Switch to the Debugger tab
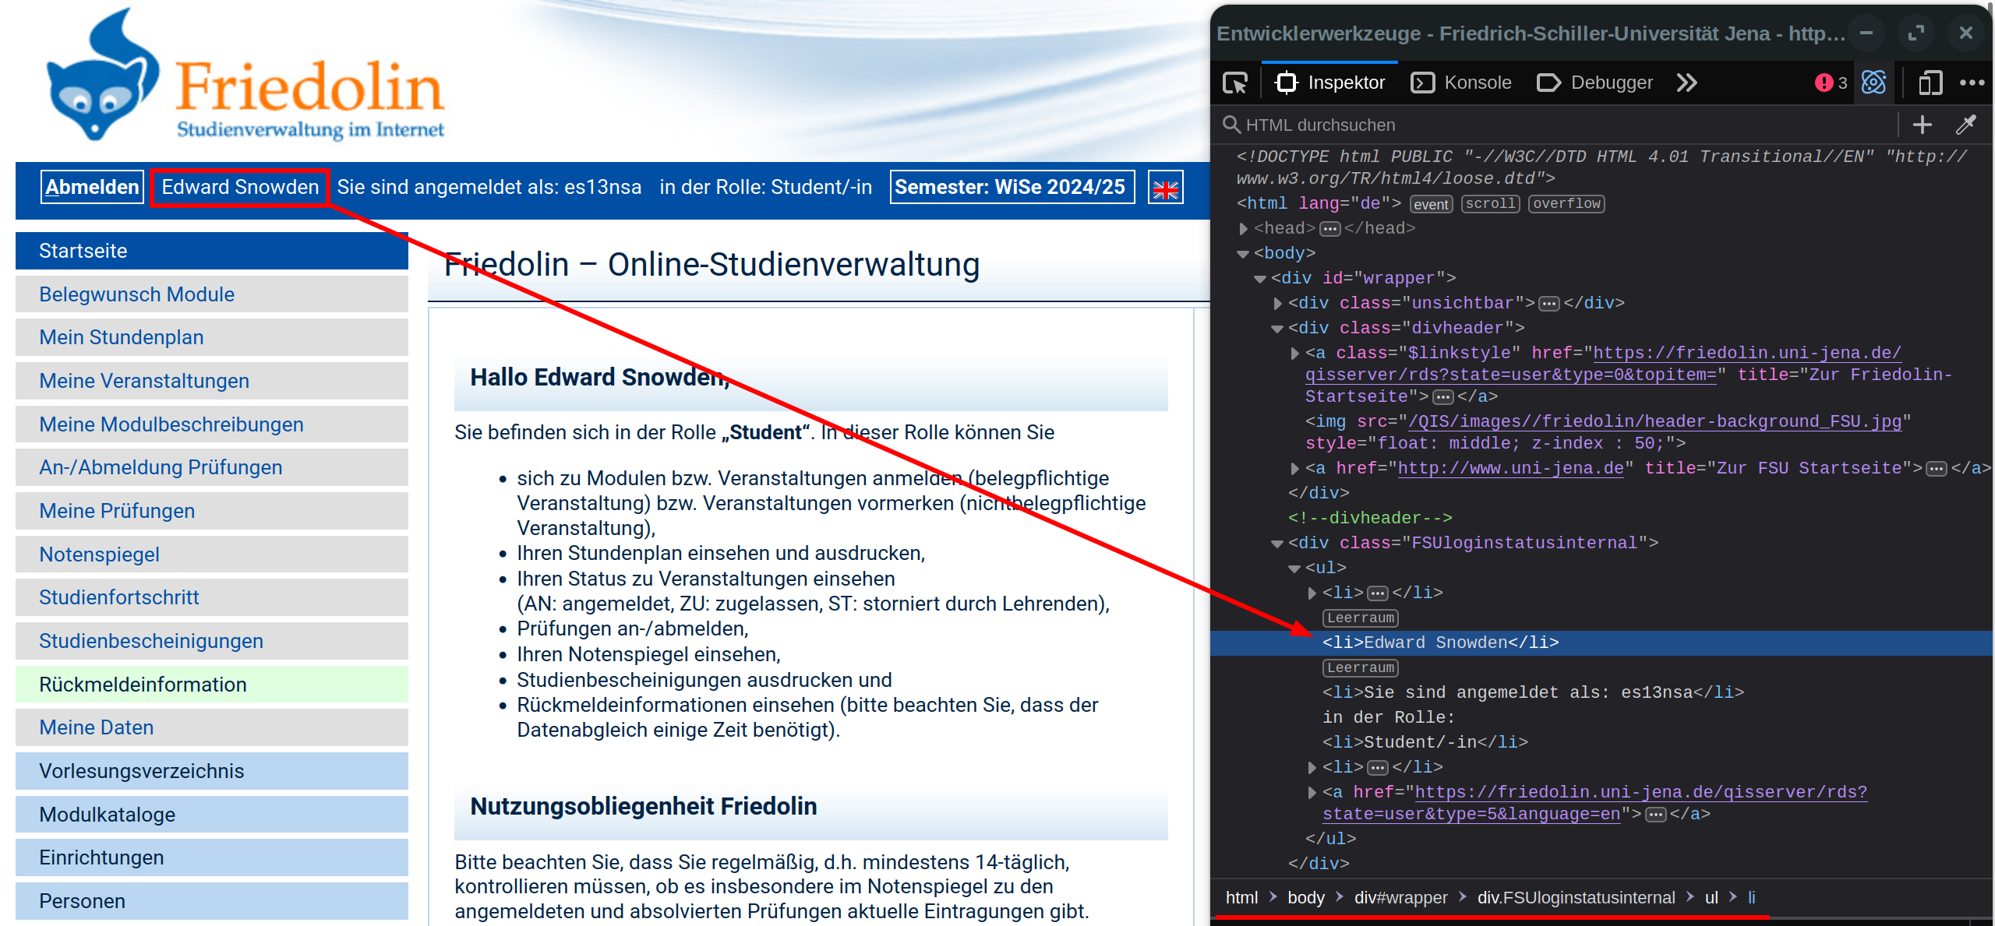The height and width of the screenshot is (926, 1995). pyautogui.click(x=1594, y=83)
